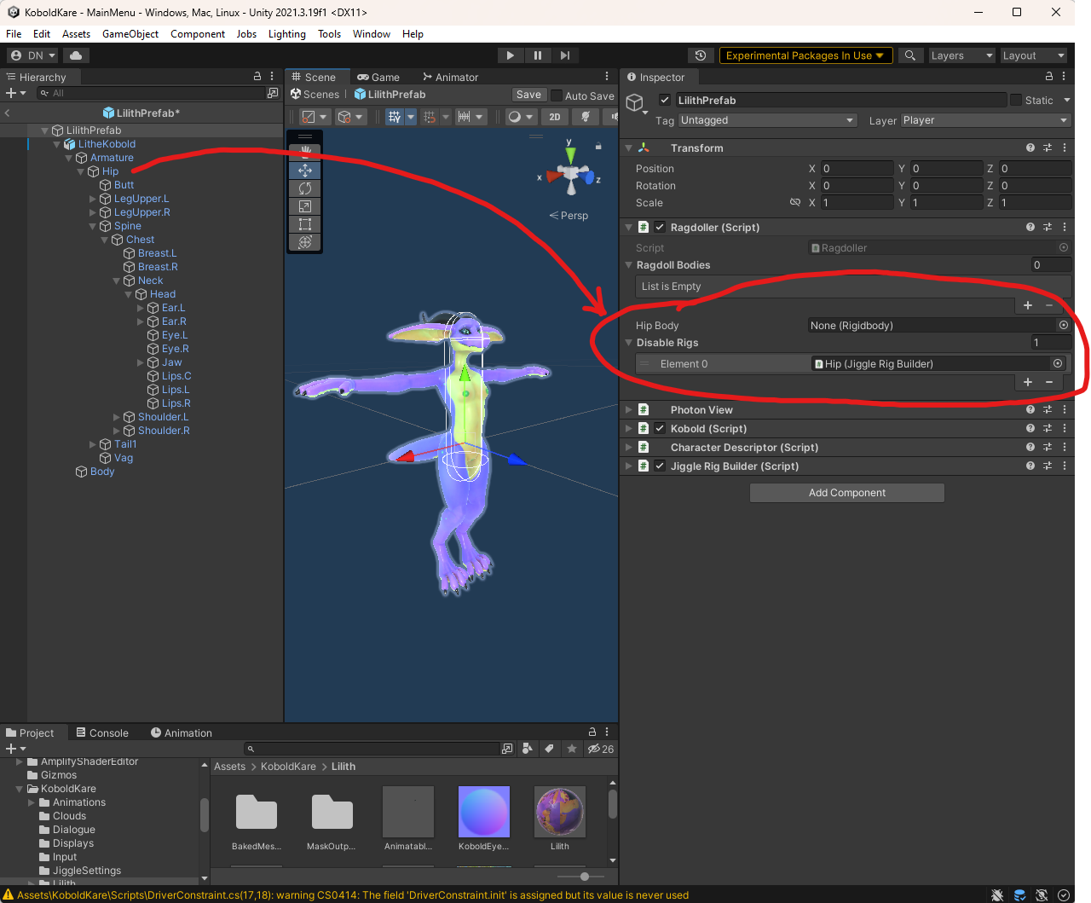
Task: Open the Layer Player dropdown
Action: [986, 120]
